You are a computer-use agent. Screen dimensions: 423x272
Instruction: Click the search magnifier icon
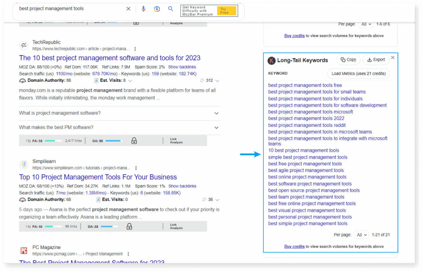coord(171,8)
